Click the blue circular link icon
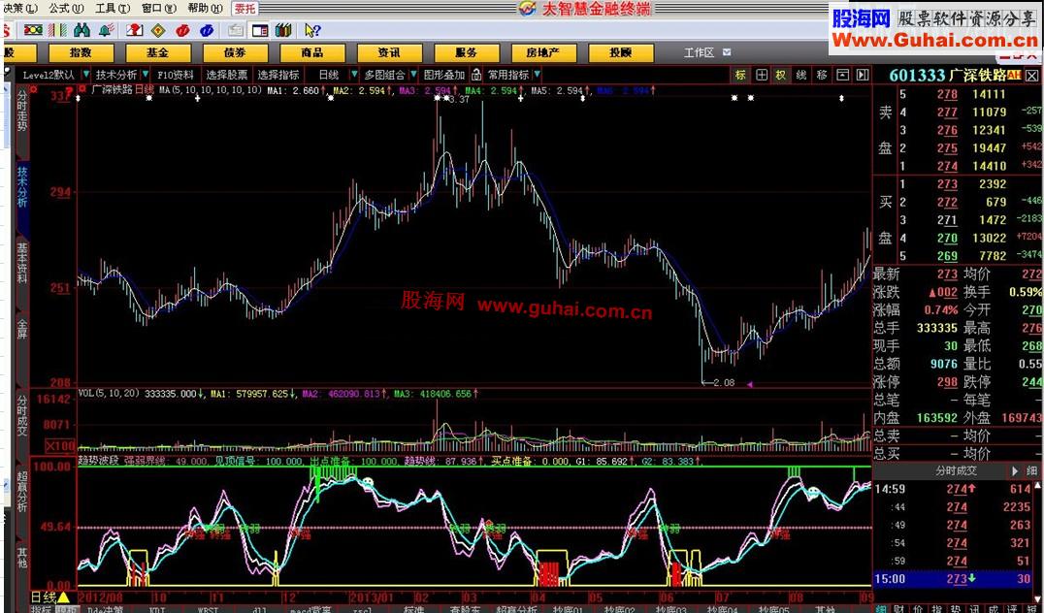This screenshot has width=1044, height=613. [x=207, y=30]
